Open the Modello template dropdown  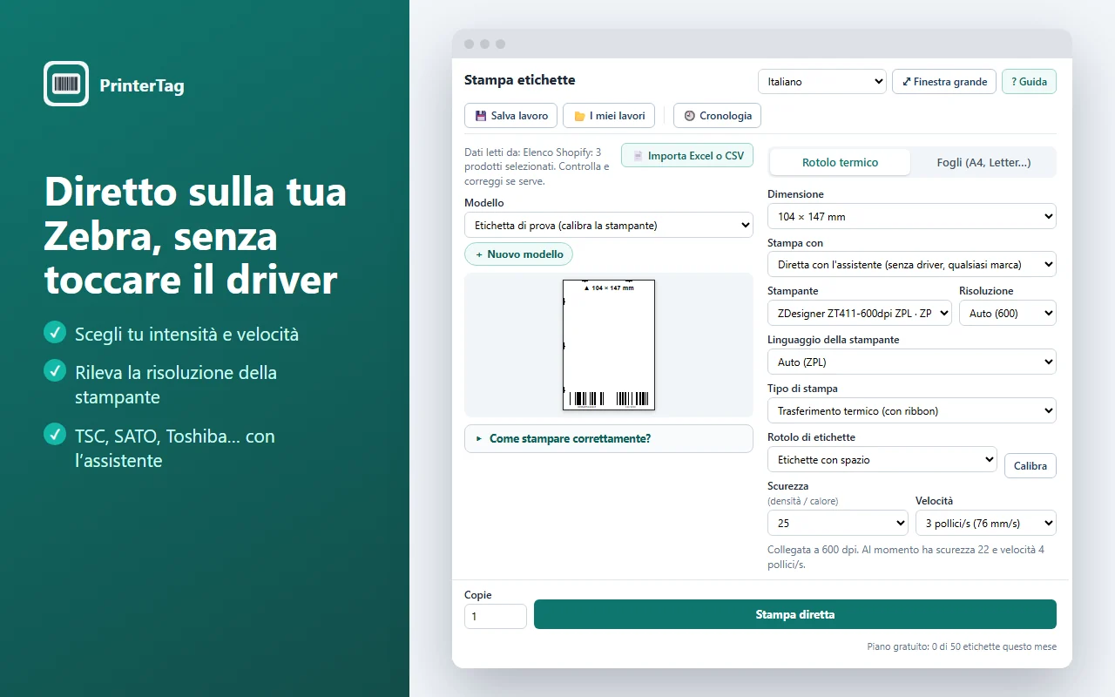tap(609, 226)
